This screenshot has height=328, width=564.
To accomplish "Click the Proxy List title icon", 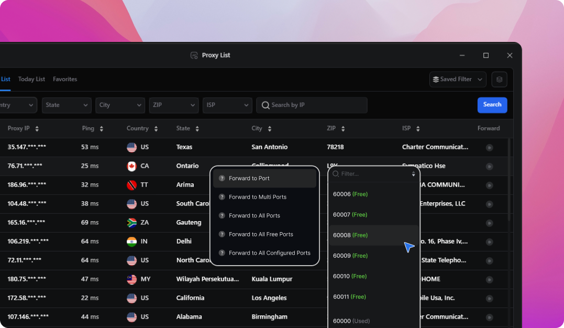I will 194,55.
